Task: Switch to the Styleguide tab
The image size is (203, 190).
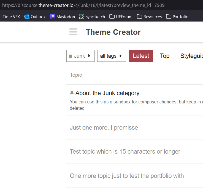Action: click(192, 56)
